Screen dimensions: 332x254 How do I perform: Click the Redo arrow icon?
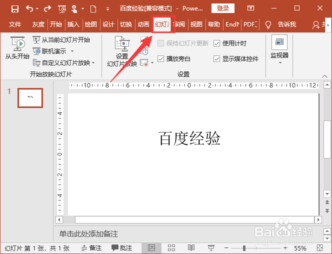click(47, 8)
